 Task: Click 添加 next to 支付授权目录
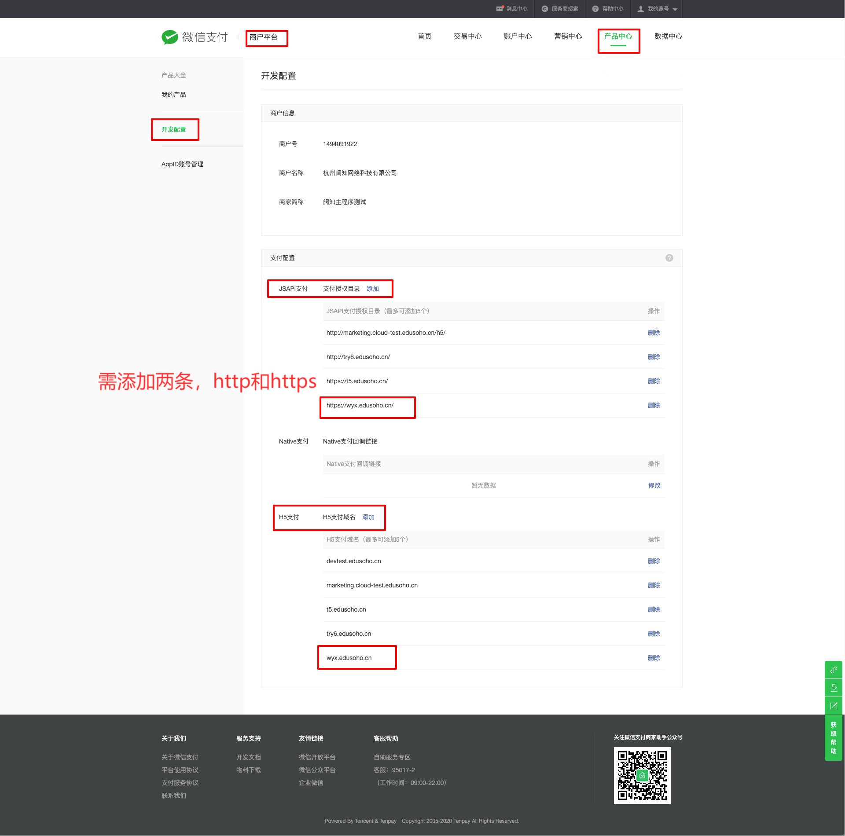tap(373, 289)
